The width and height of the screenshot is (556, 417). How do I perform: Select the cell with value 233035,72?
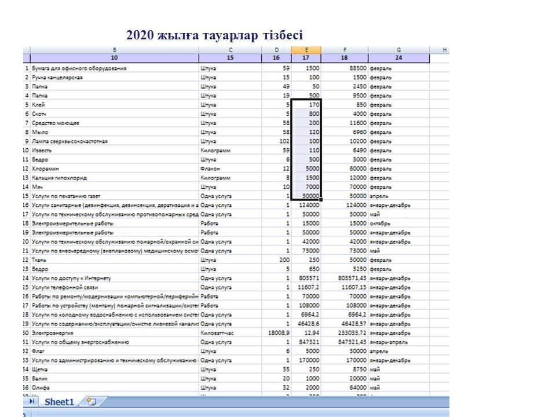pyautogui.click(x=344, y=333)
